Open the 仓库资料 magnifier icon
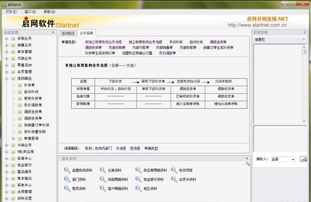Image resolution: width=311 pixels, height=202 pixels. [103, 170]
